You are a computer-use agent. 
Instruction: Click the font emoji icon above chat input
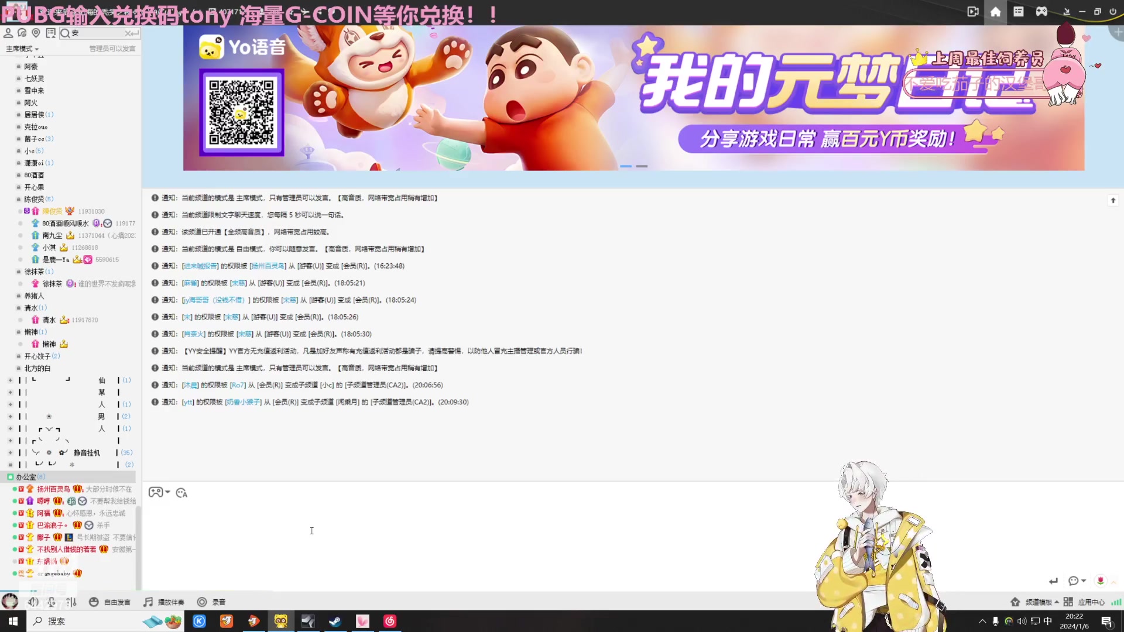tap(181, 493)
